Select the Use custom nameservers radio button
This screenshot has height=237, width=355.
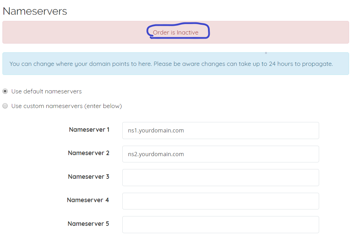[x=5, y=106]
